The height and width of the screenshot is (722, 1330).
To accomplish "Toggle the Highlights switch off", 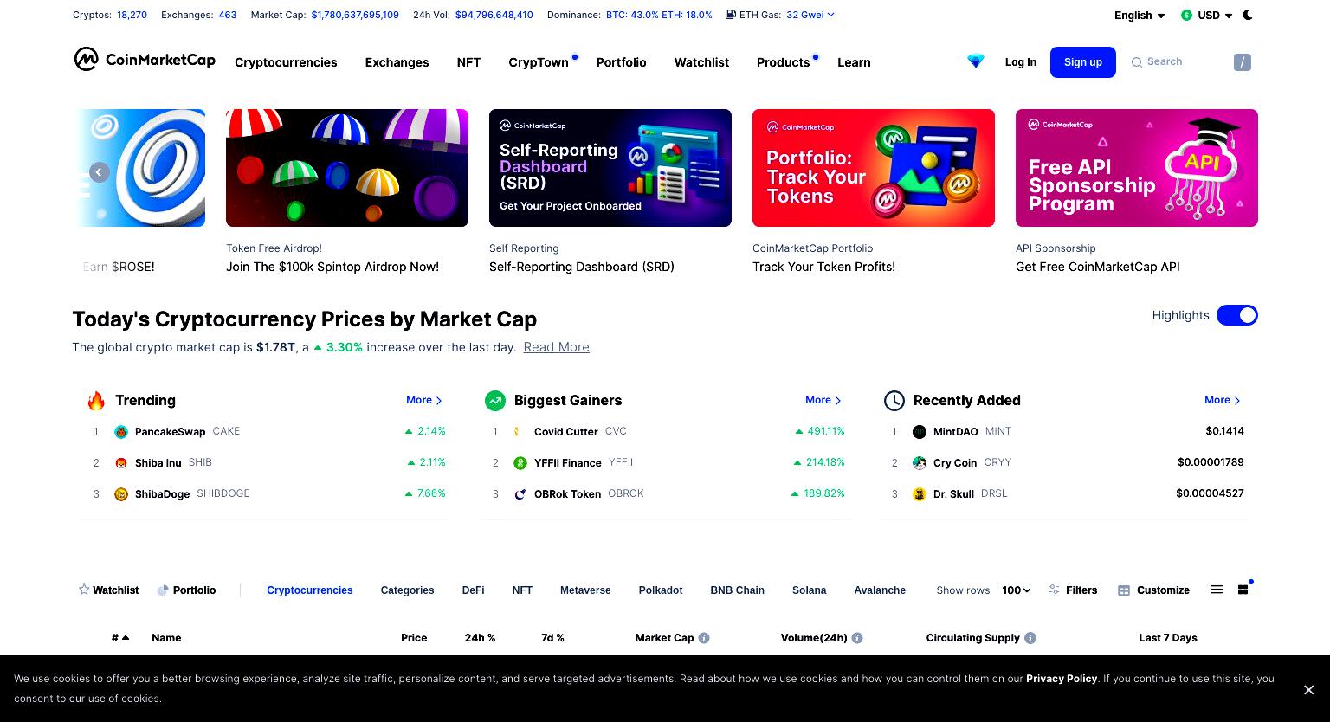I will pos(1237,315).
